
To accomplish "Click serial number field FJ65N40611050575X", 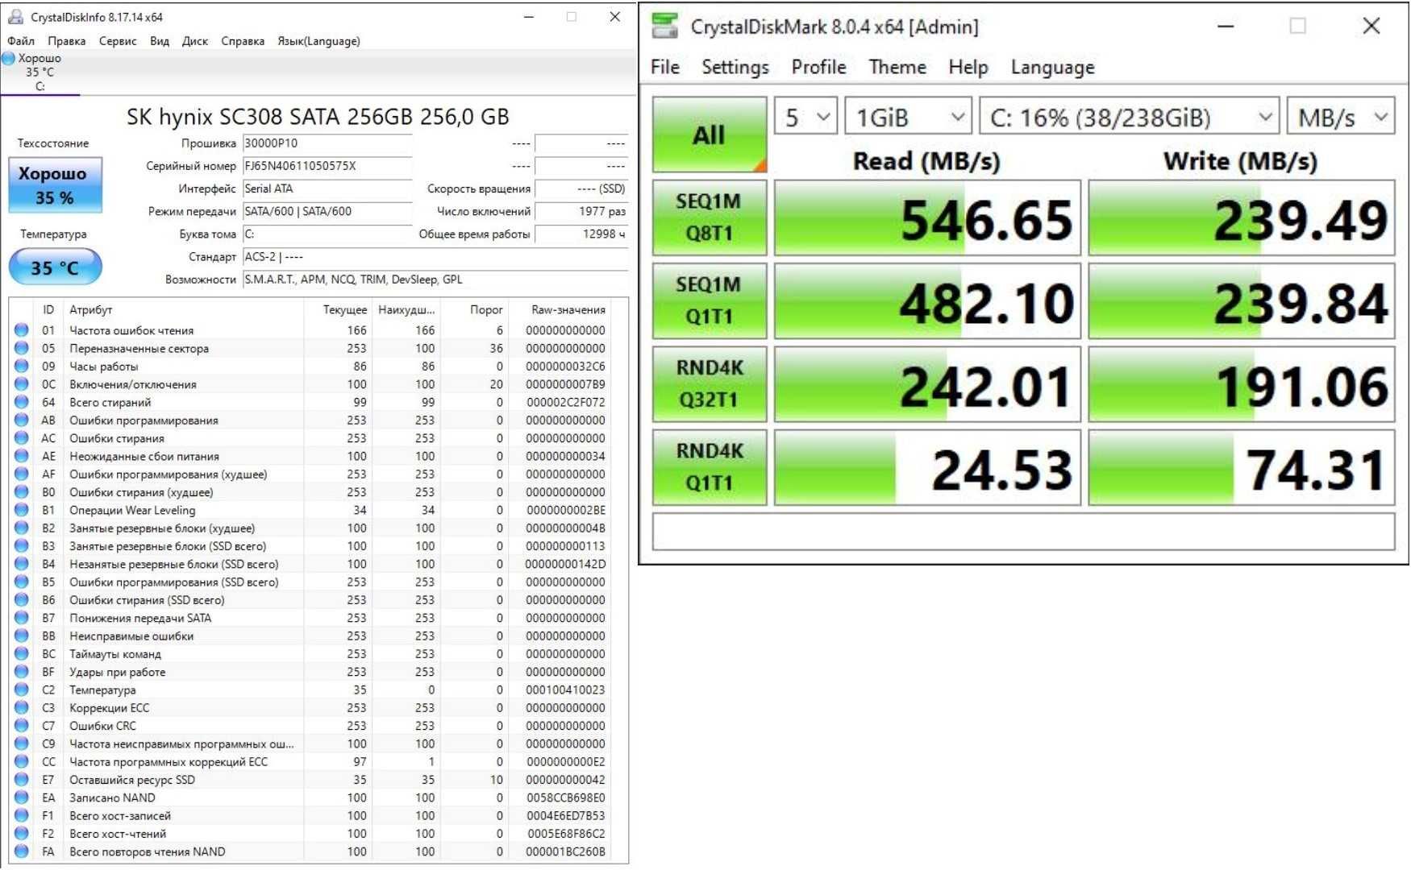I will pyautogui.click(x=327, y=166).
